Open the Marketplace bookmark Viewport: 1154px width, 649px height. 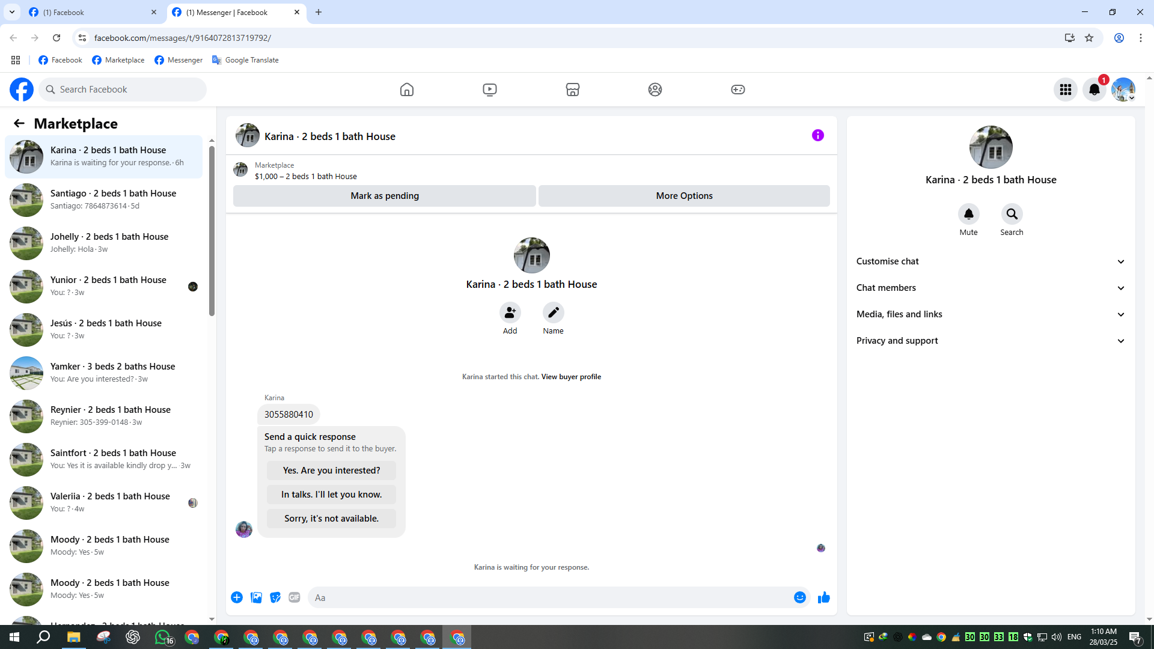[x=118, y=60]
